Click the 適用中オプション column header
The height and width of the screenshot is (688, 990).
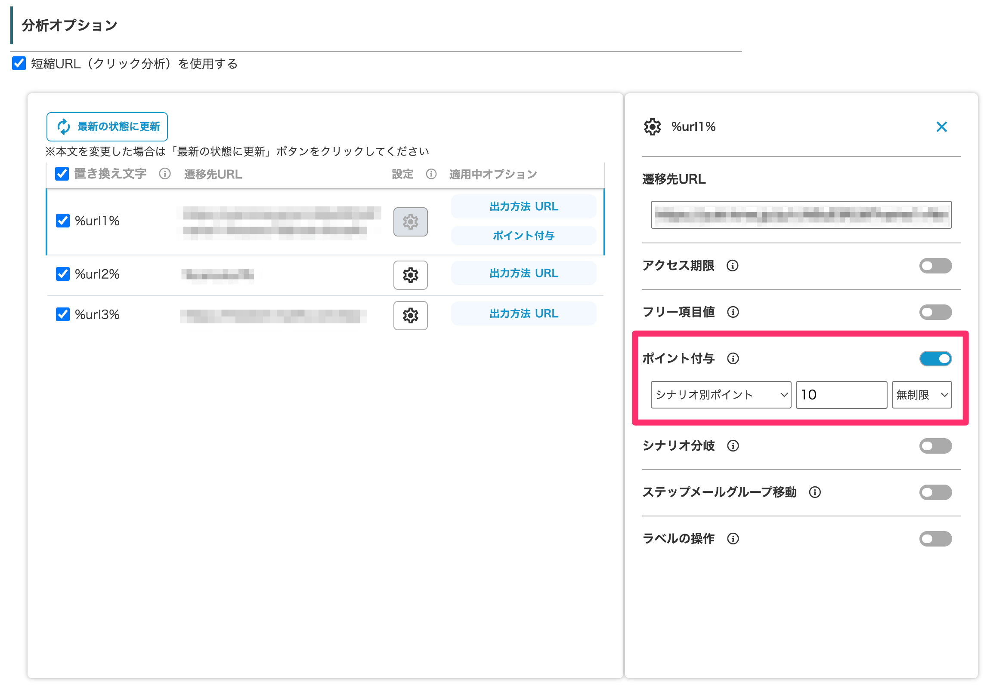tap(493, 174)
